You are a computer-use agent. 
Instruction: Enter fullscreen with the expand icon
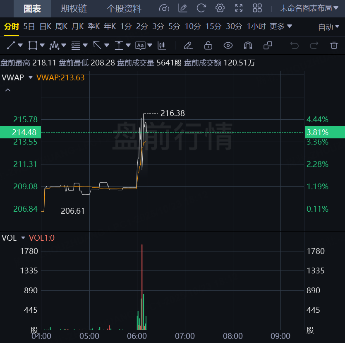pos(239,8)
